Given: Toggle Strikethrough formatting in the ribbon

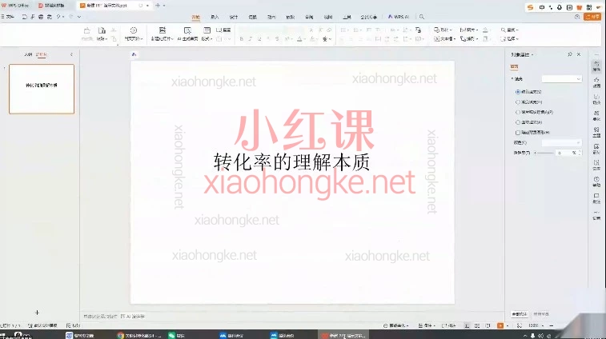Looking at the screenshot, I should pos(277,39).
